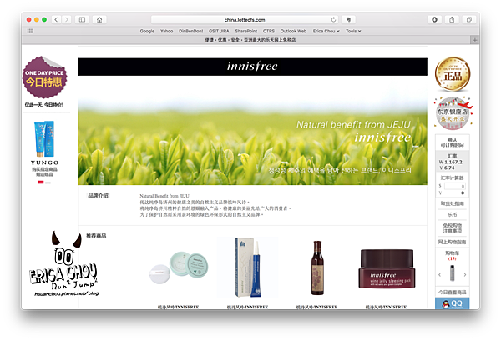Expand the Erica Chou bookmarks folder

(x=326, y=31)
